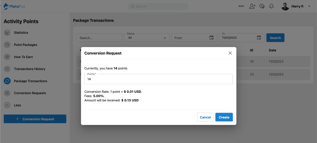This screenshot has width=317, height=143.
Task: Go to Statistics in sidebar
Action: [21, 32]
